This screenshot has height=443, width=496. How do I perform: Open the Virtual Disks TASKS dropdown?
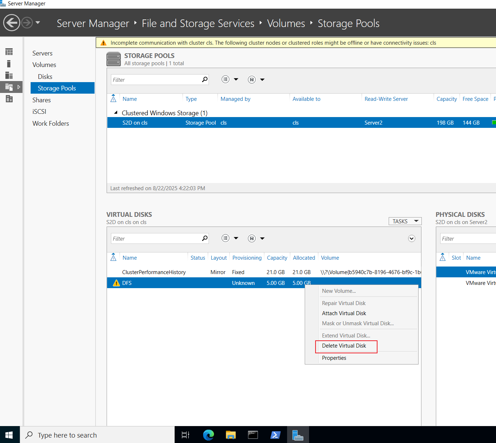click(405, 221)
